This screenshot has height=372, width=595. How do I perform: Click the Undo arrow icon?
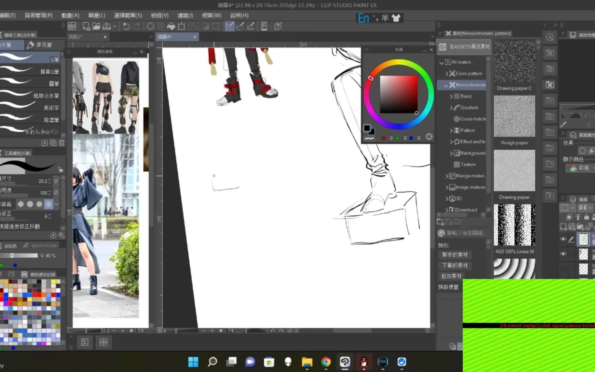coord(126,26)
